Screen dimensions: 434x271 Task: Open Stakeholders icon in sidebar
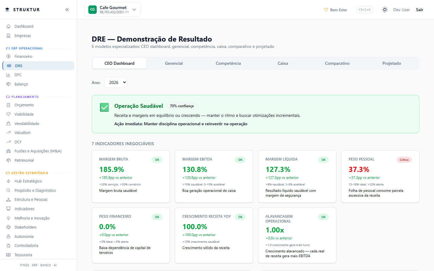[x=8, y=227]
